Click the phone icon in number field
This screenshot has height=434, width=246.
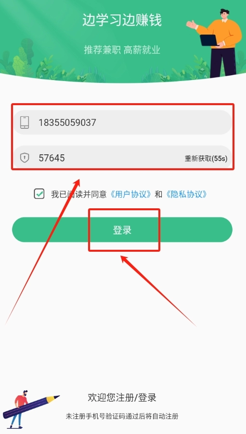click(x=25, y=122)
